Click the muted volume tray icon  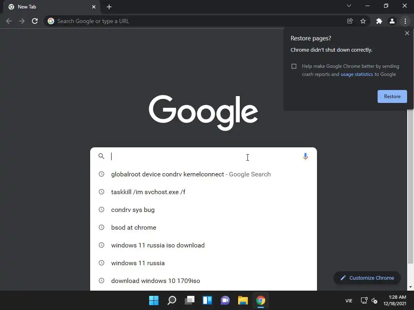tap(374, 300)
